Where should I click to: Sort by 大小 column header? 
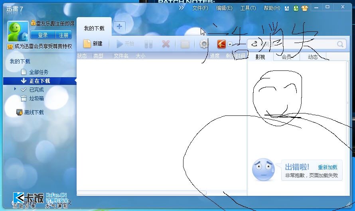click(140, 56)
